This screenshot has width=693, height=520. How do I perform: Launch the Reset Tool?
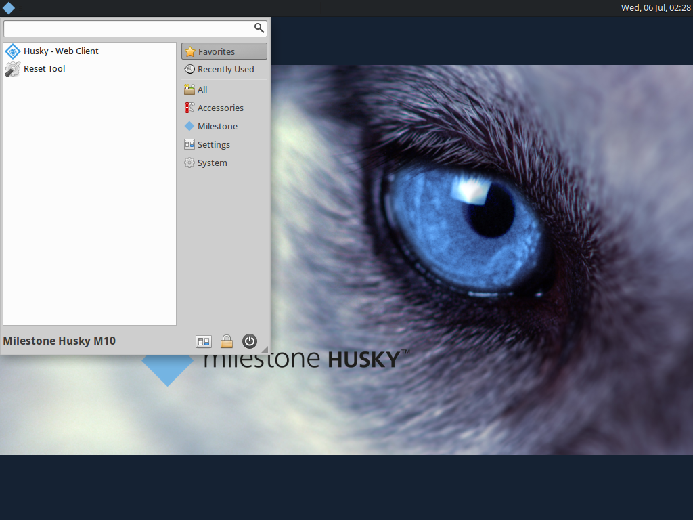pyautogui.click(x=90, y=69)
